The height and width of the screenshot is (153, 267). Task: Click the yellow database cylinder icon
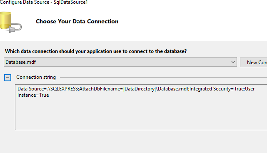[x=5, y=20]
